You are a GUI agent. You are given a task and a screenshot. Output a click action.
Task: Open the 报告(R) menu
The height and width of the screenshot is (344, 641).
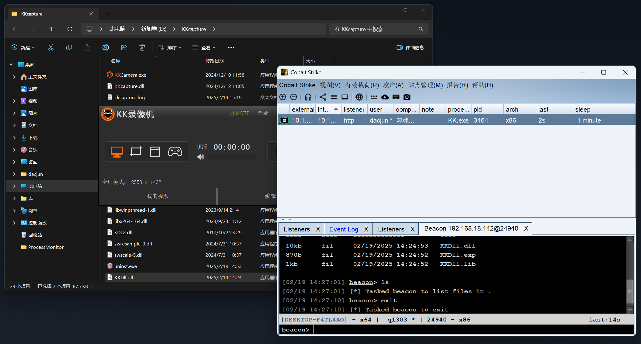point(457,85)
